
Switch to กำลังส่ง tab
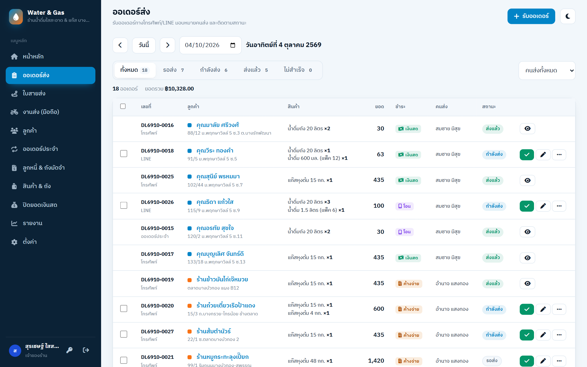point(214,70)
